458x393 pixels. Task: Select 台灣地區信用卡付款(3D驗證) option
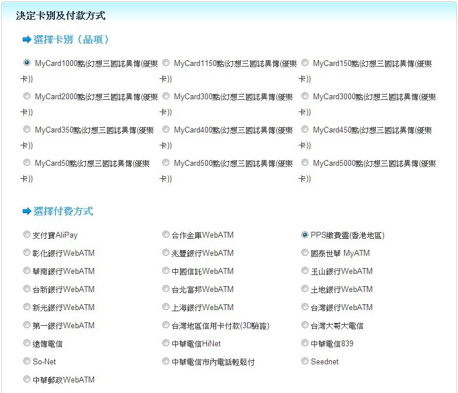pyautogui.click(x=166, y=325)
